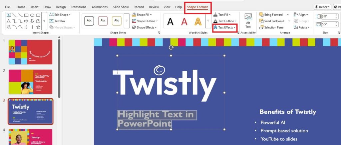Select the oval shape

tap(32, 15)
